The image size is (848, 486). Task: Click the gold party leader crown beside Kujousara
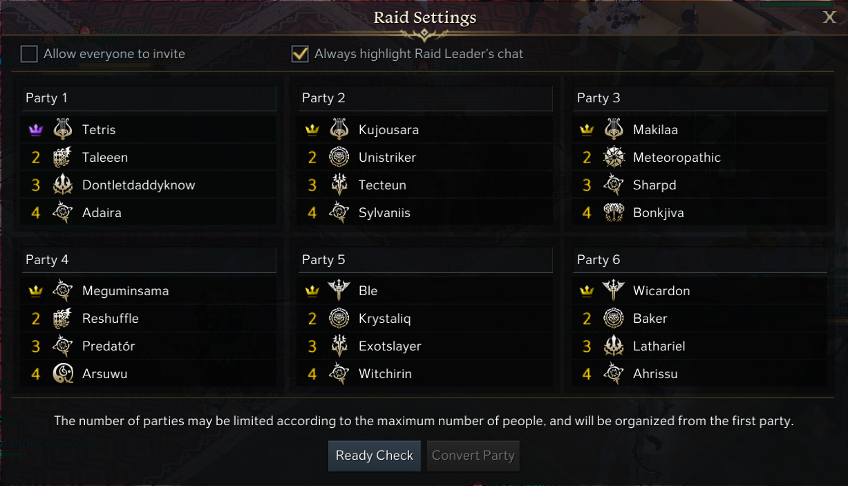coord(312,130)
